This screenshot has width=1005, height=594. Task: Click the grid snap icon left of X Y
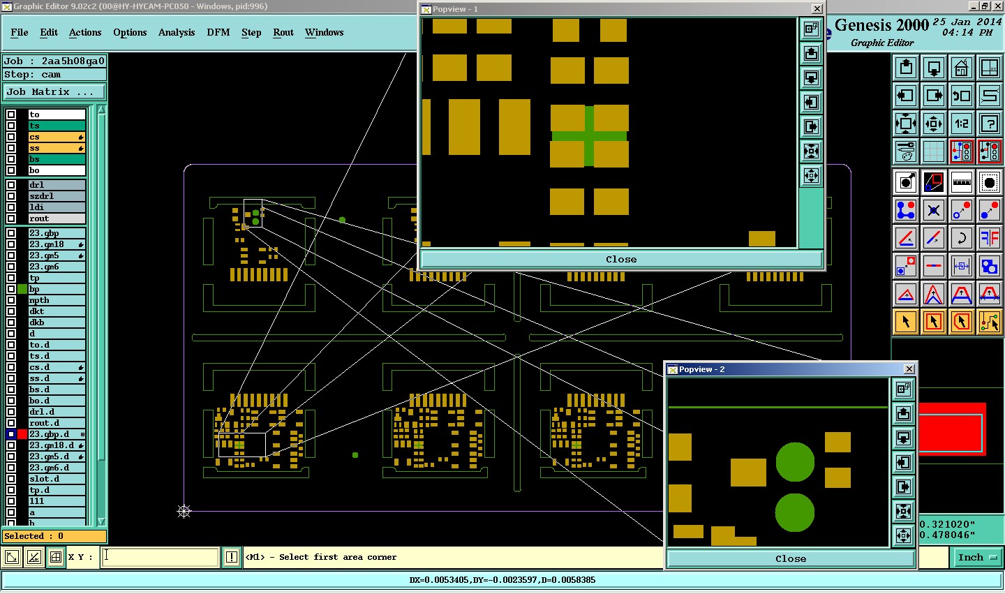[55, 557]
